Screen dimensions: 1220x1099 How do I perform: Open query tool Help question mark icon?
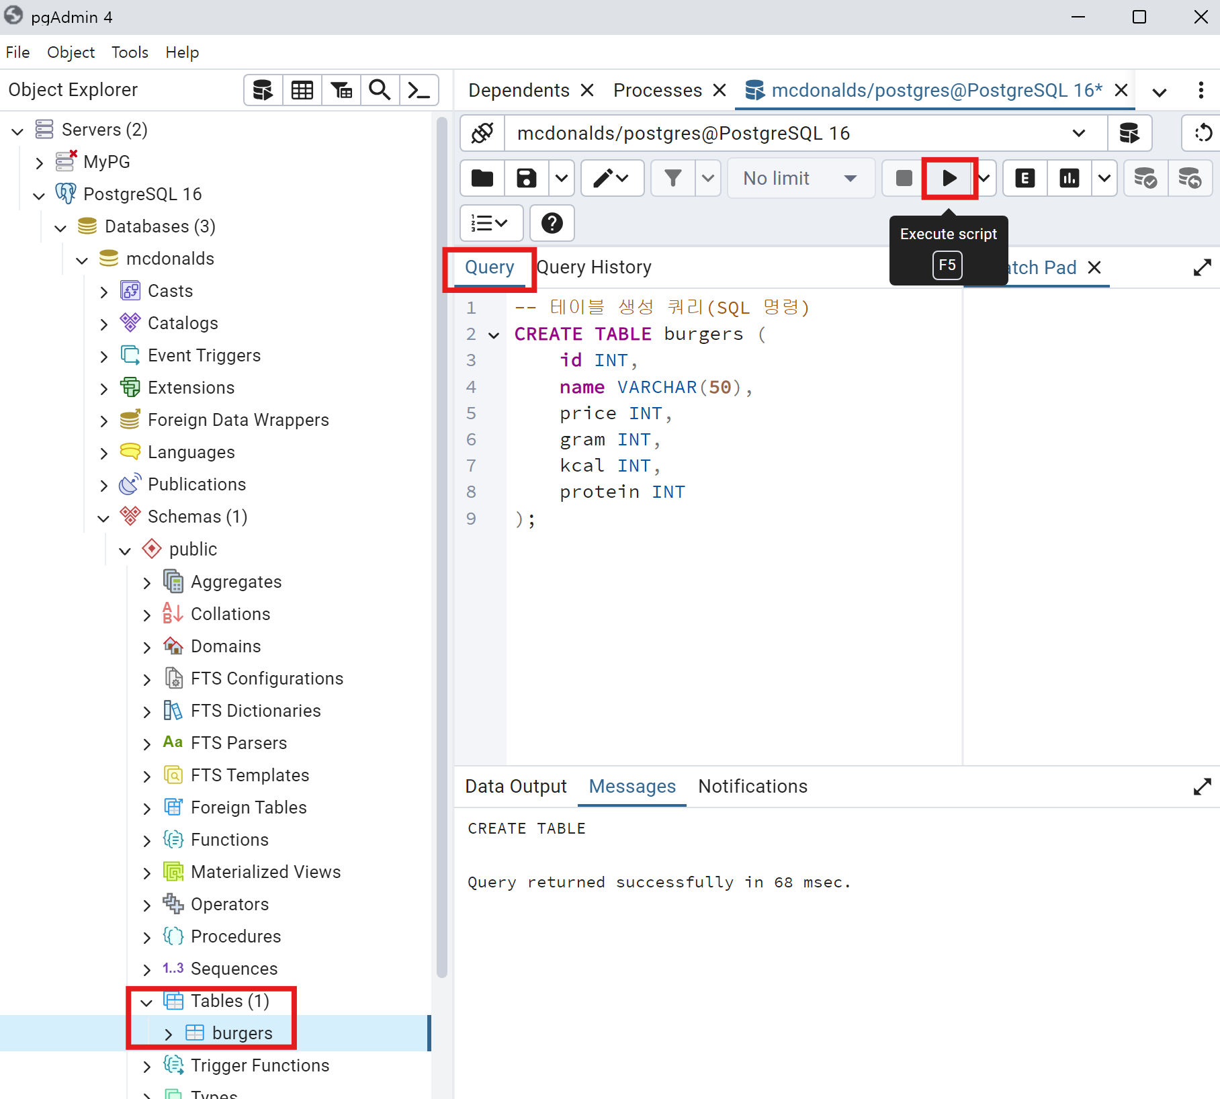552,223
